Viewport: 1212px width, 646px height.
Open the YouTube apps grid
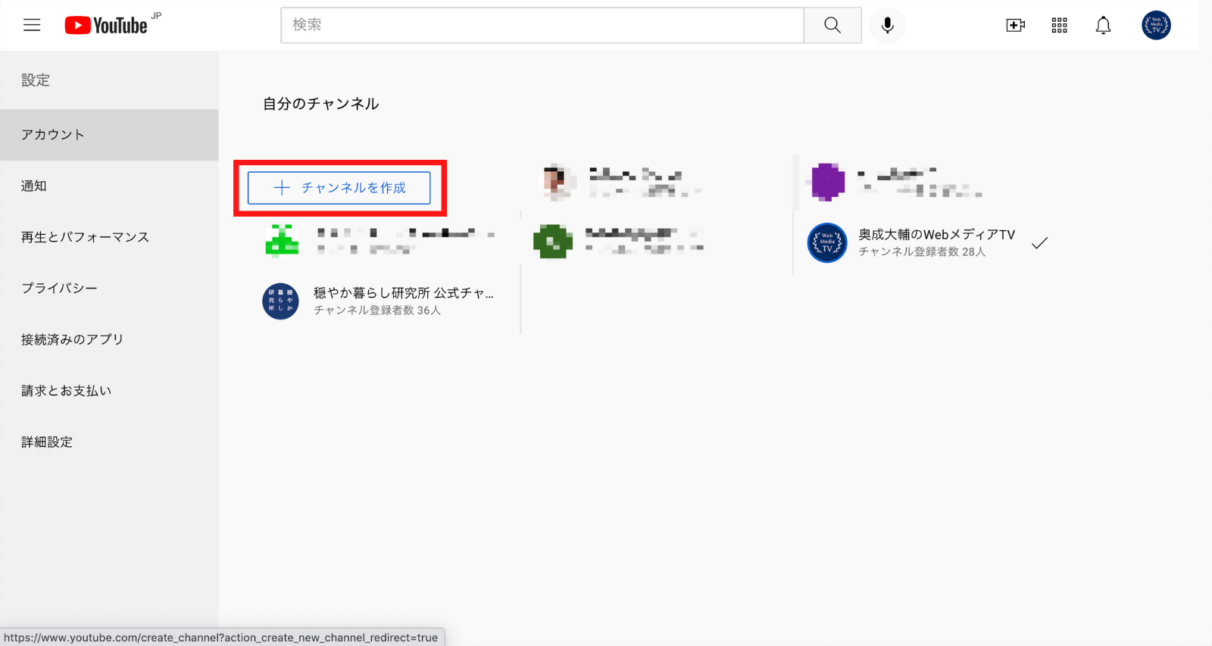1059,25
